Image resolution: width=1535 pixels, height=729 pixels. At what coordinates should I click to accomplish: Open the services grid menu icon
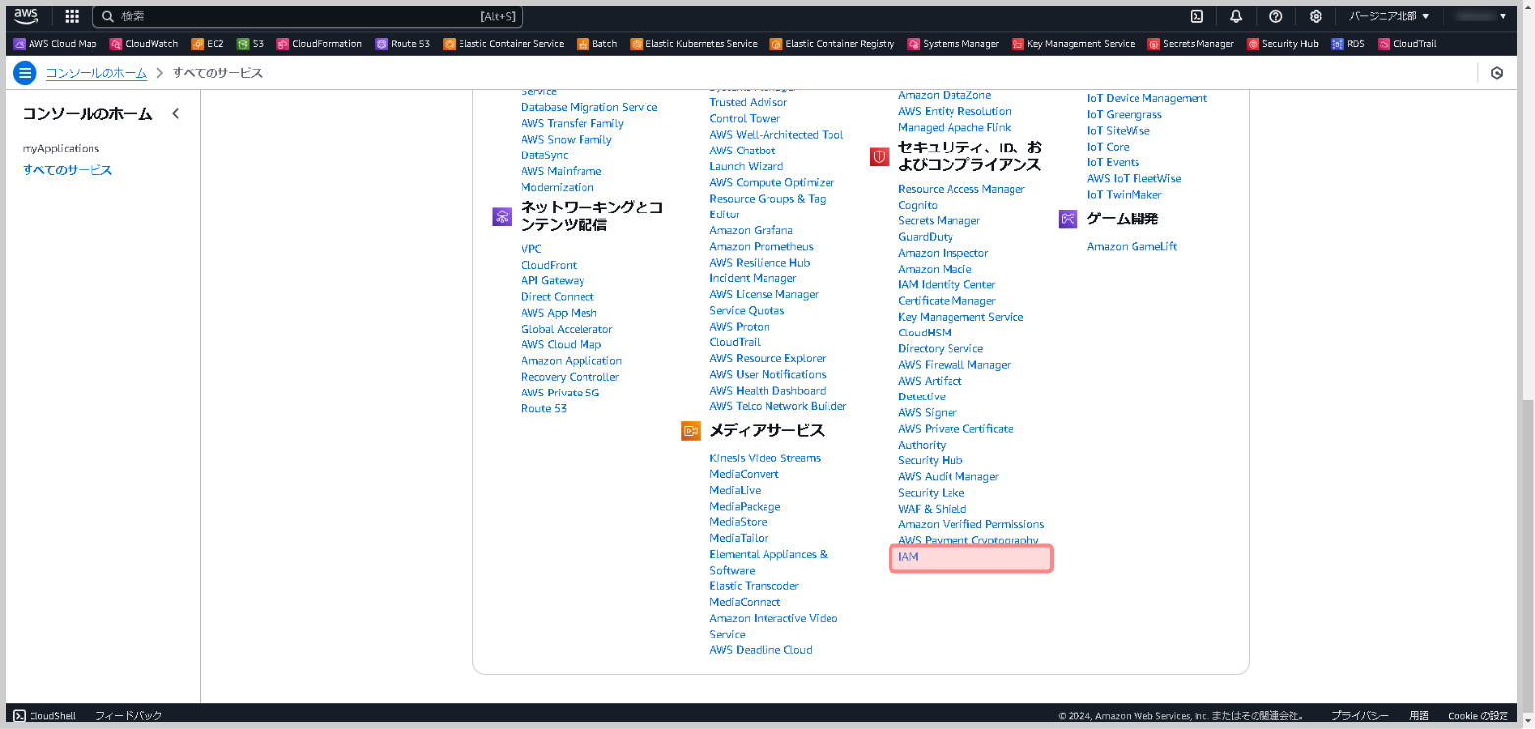(72, 16)
